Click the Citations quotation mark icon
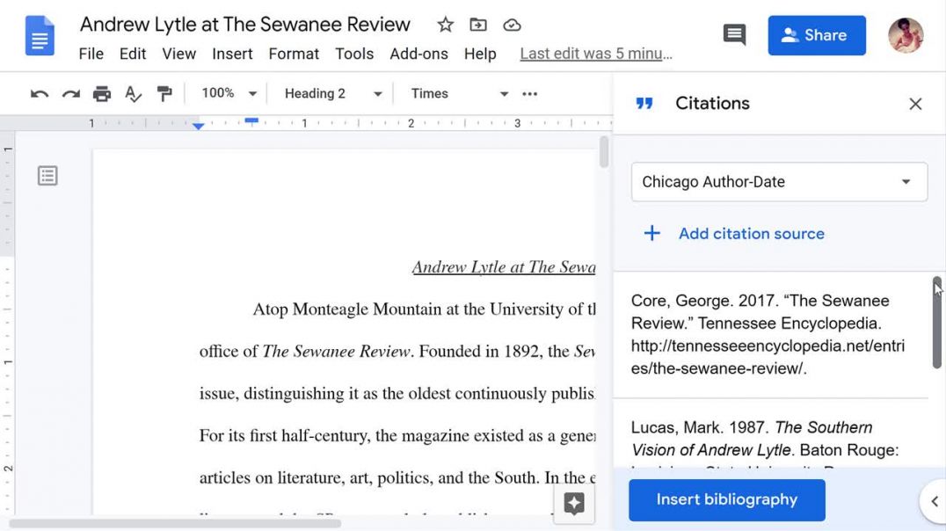 (644, 103)
